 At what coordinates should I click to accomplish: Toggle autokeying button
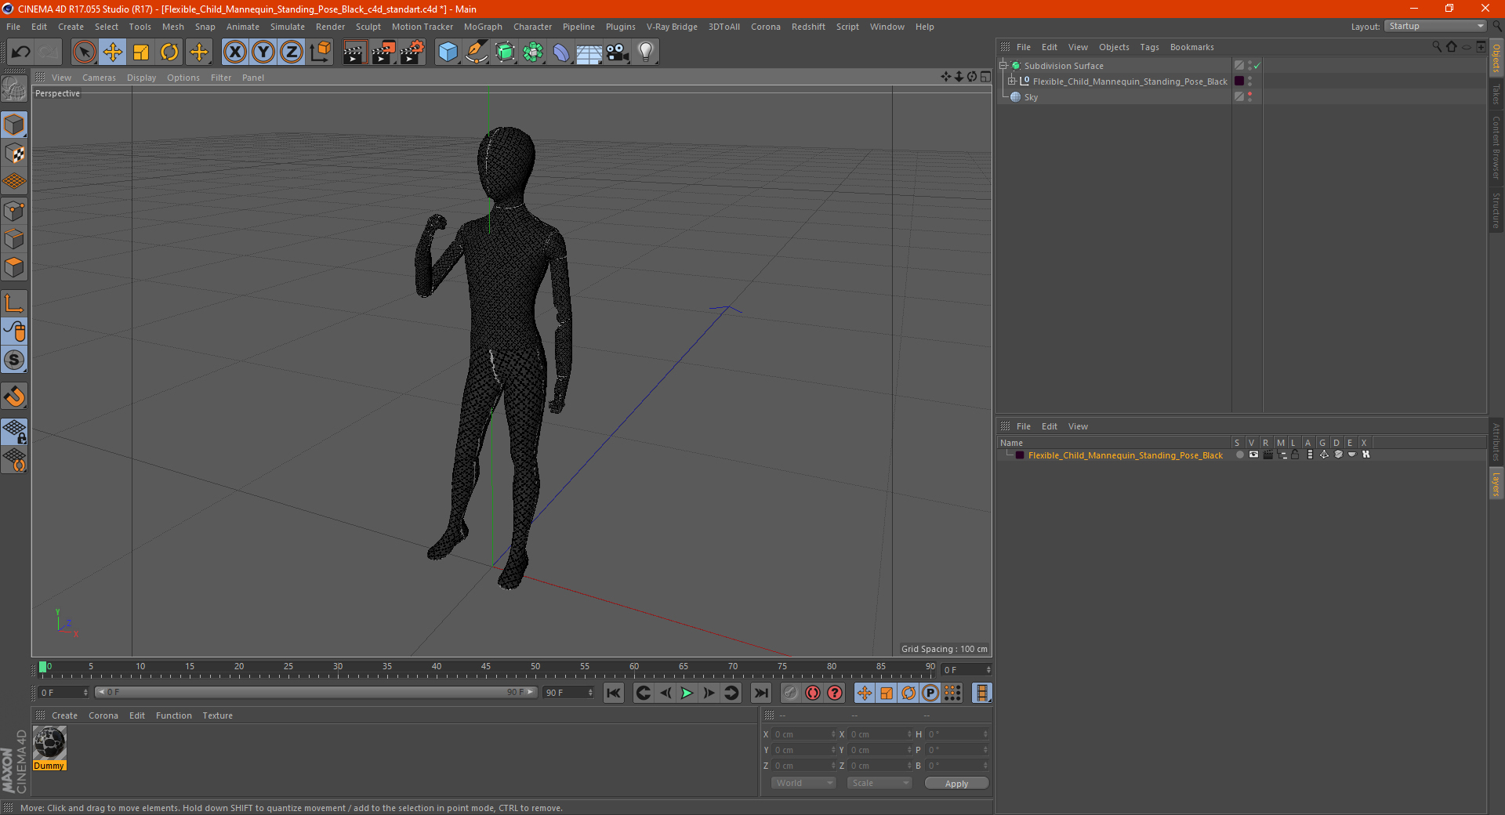(813, 693)
